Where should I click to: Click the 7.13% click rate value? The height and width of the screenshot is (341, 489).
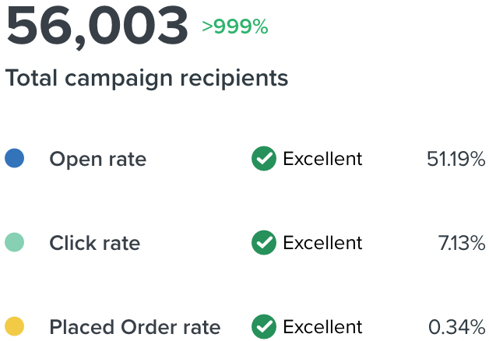[462, 243]
